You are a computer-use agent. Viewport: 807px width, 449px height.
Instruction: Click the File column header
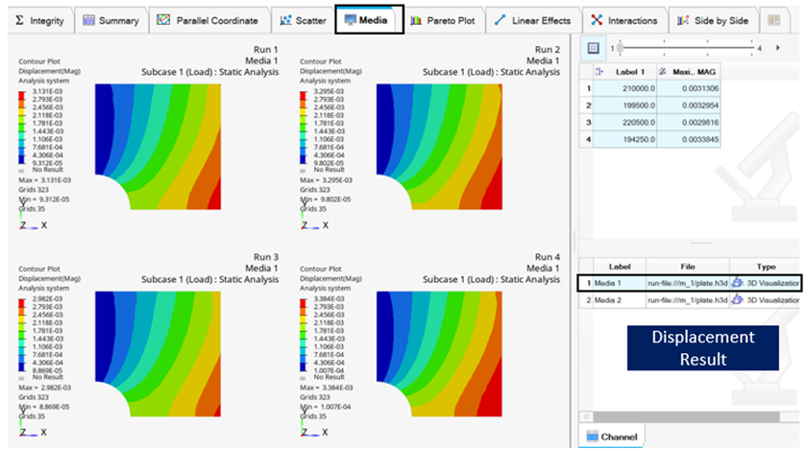[x=688, y=267]
